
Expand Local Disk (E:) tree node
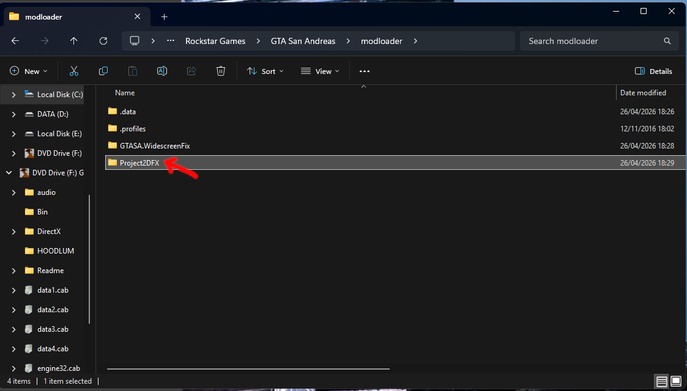13,134
